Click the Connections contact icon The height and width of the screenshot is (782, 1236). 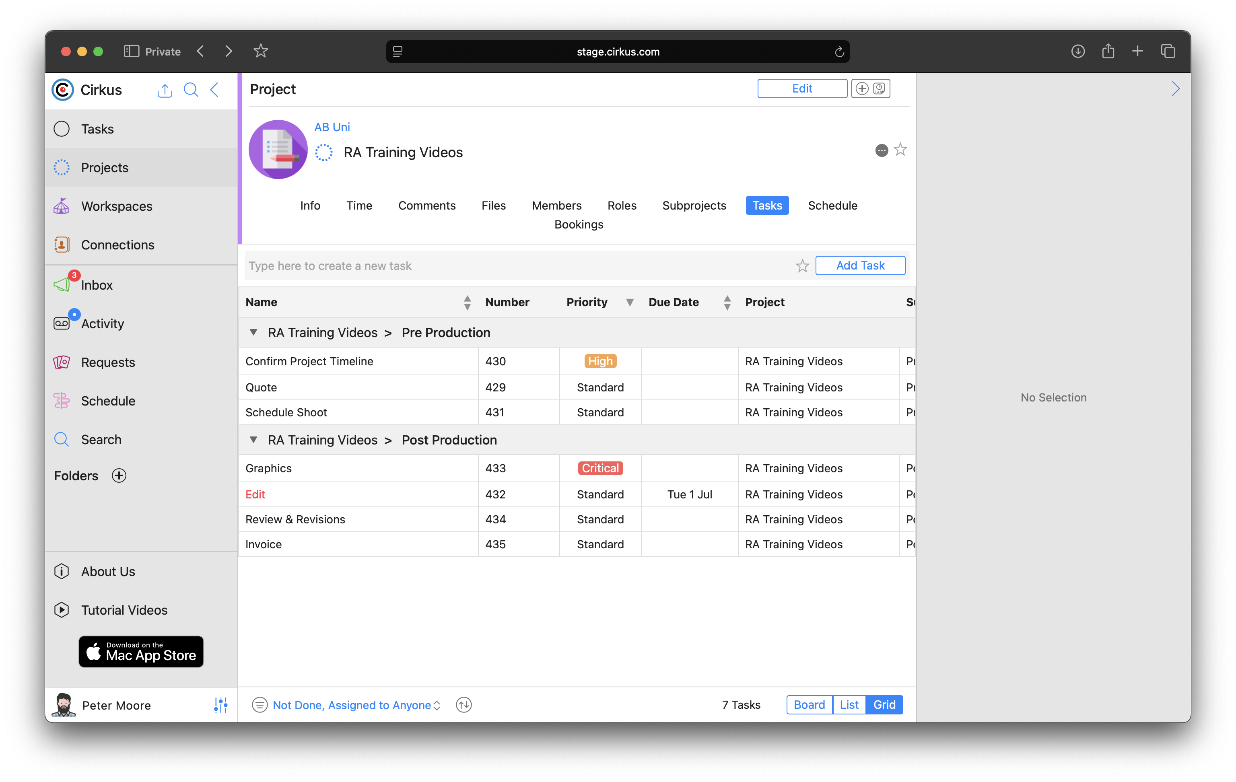(62, 245)
